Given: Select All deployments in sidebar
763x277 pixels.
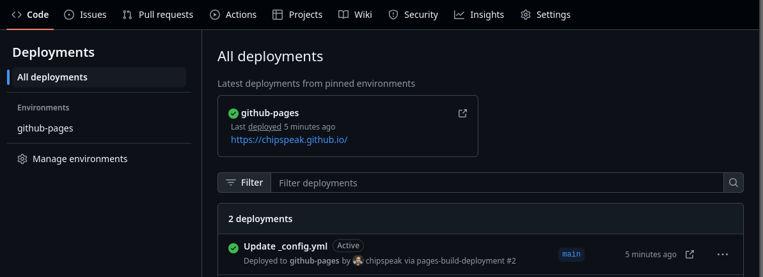Looking at the screenshot, I should 99,77.
